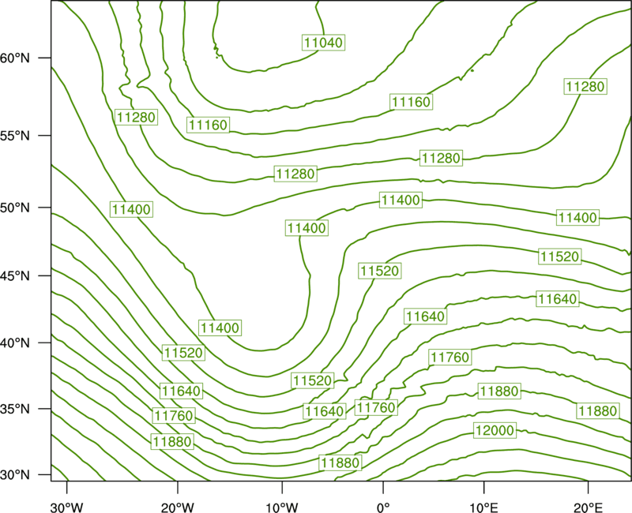Click the 11880 label directly above the 12000 label
Image resolution: width=632 pixels, height=513 pixels.
(499, 391)
